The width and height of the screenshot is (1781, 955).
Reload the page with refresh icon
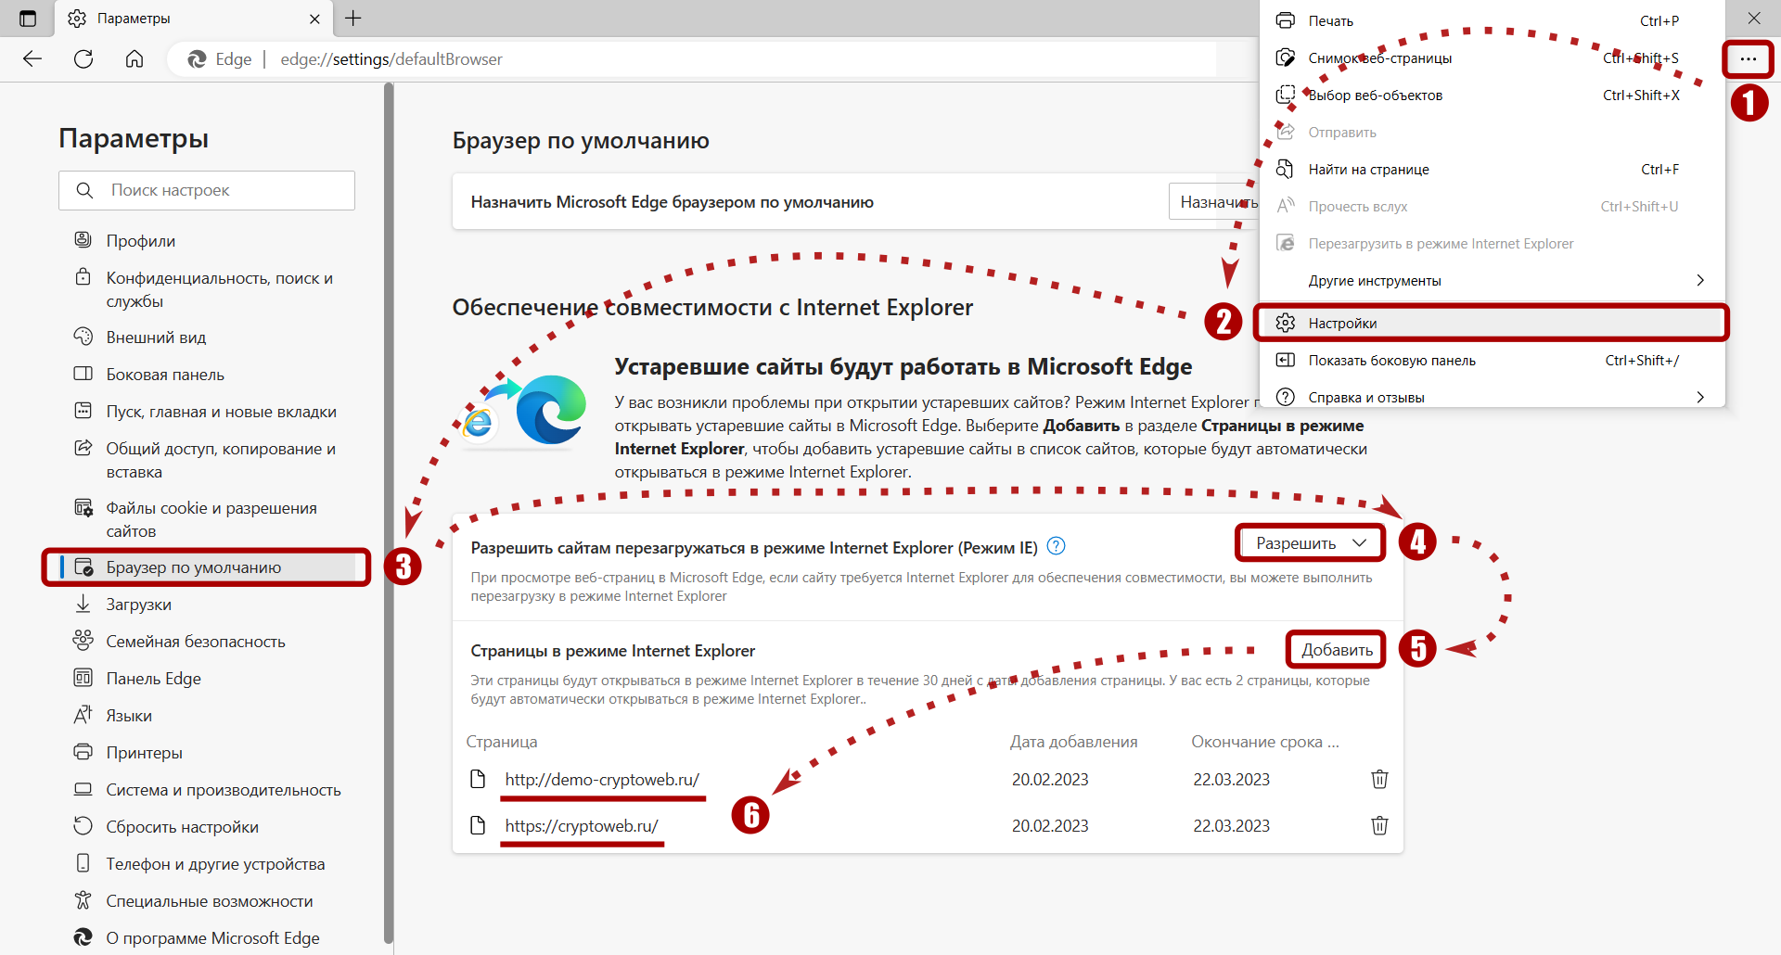point(83,59)
